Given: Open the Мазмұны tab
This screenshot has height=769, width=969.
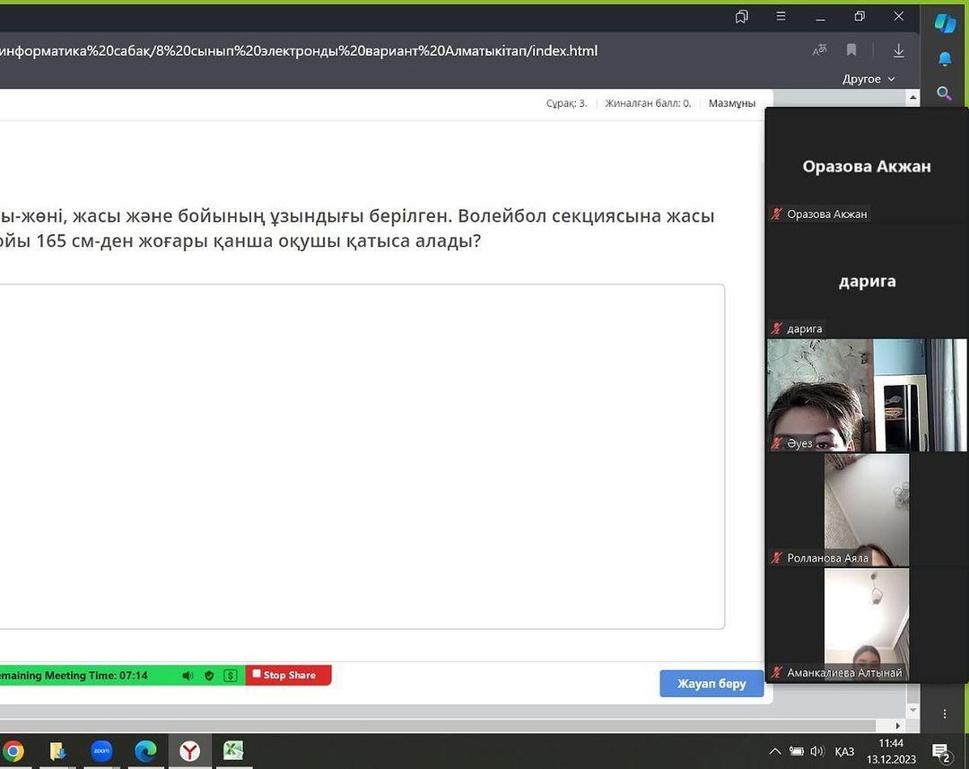Looking at the screenshot, I should (732, 103).
